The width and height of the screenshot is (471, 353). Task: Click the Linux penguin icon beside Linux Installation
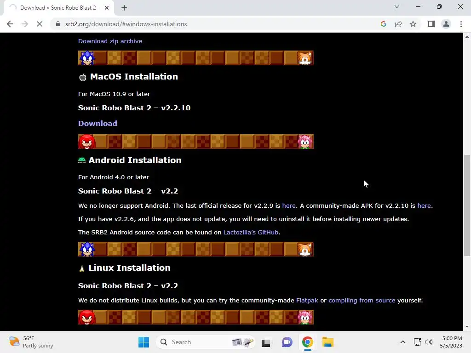coord(82,268)
